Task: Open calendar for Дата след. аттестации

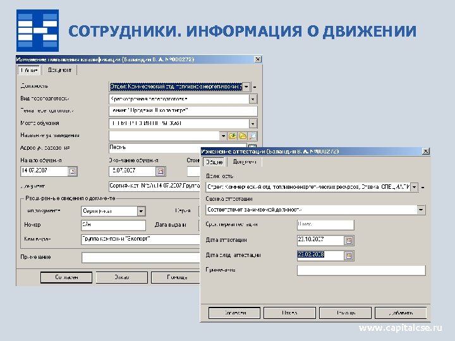Action: click(348, 256)
